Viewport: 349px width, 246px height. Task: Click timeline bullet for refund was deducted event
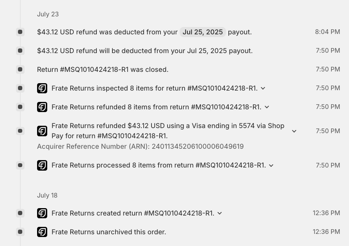pos(20,32)
